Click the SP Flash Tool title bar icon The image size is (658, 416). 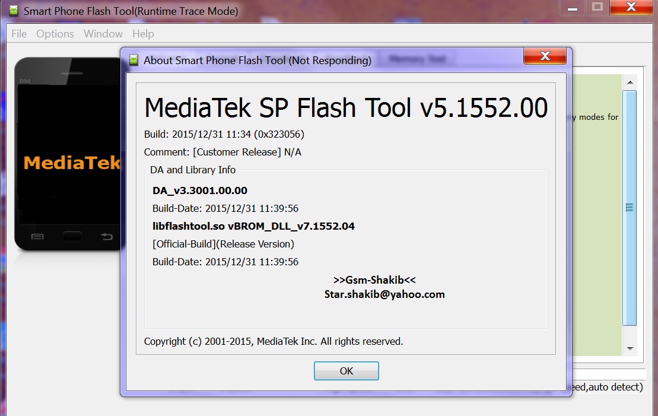click(12, 11)
